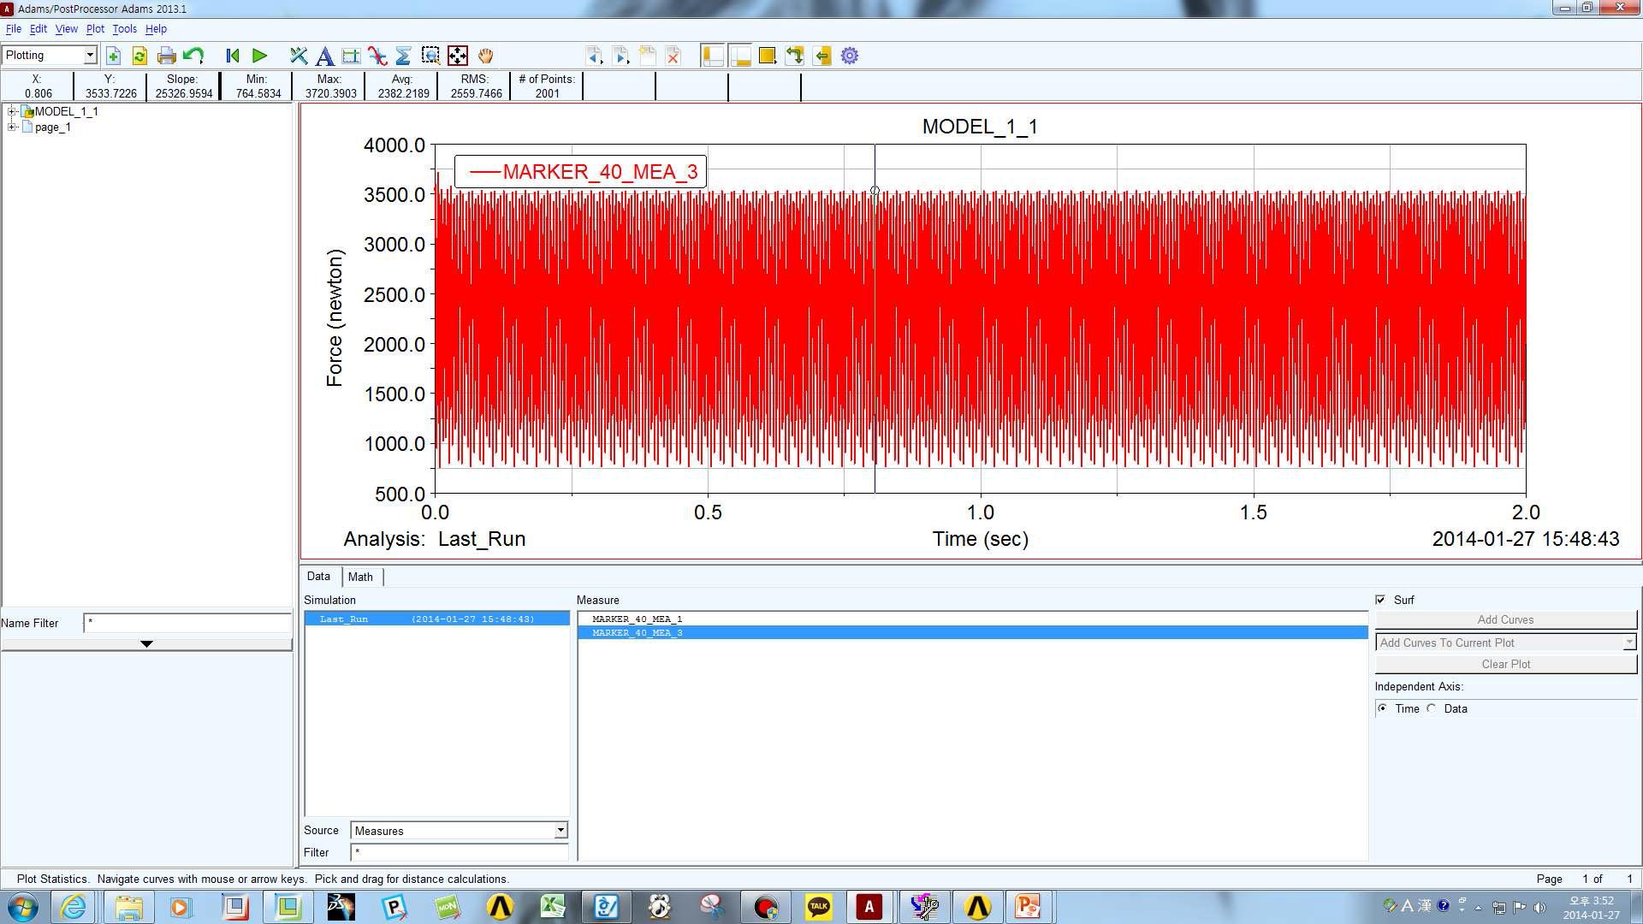Click the green swap arrow icon
Image resolution: width=1643 pixels, height=924 pixels.
point(795,56)
